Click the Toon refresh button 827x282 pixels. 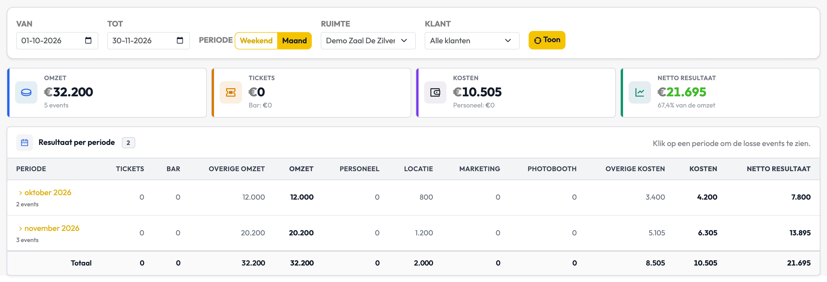[x=547, y=40]
